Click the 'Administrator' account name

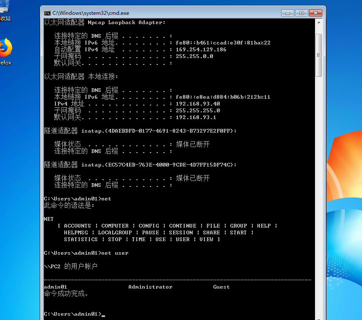click(x=150, y=287)
